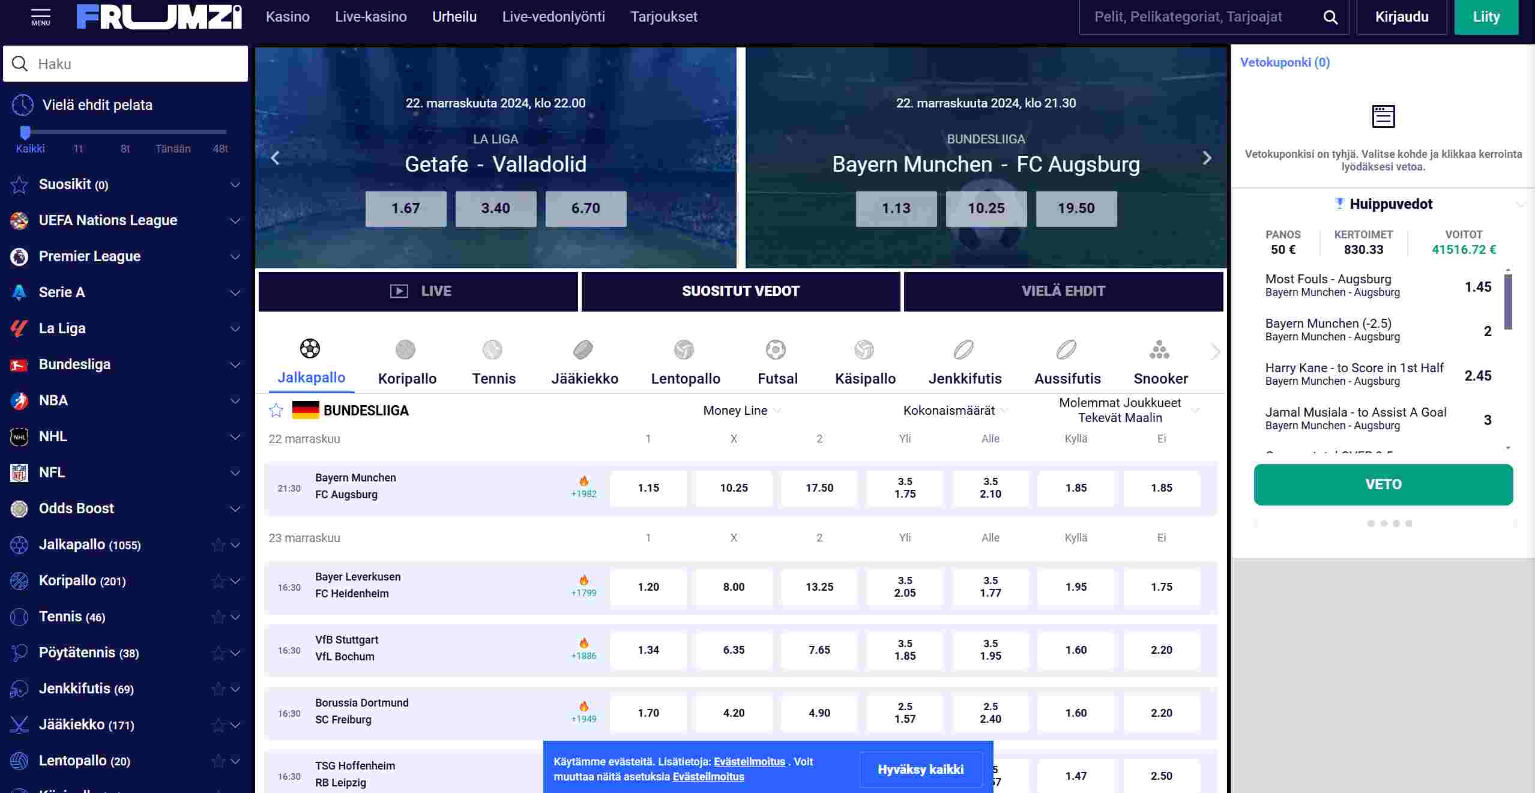Favorite Jalkapallo with its sidebar star
The image size is (1535, 793).
coord(219,545)
